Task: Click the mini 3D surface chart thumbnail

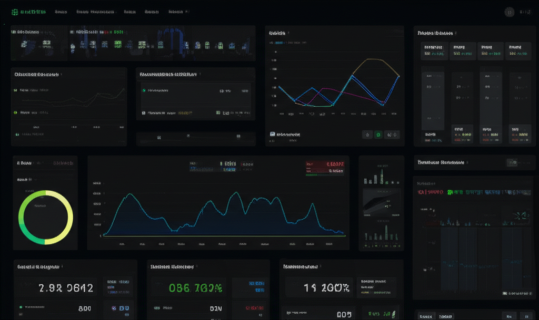Action: 381,201
